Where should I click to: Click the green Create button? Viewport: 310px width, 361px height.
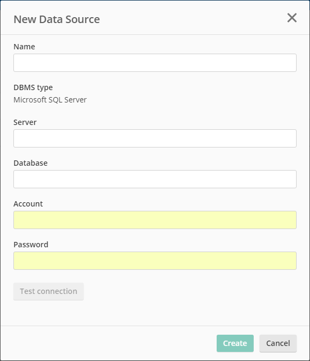(x=235, y=343)
